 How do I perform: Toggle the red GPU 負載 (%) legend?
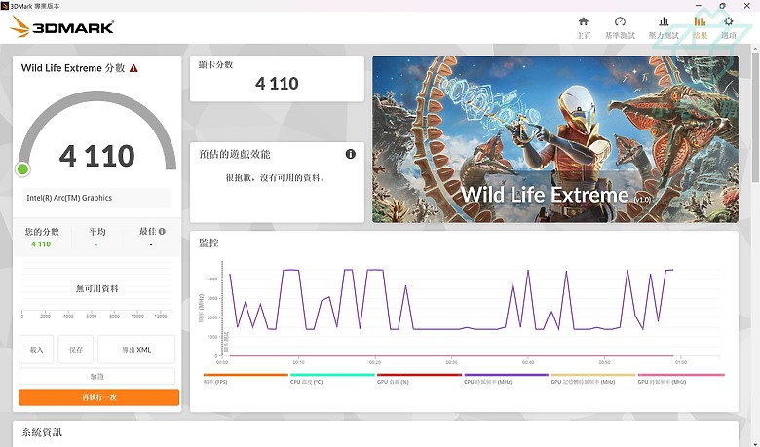(419, 378)
